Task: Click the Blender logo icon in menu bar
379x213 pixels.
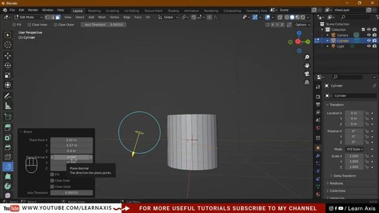Action: (x=5, y=10)
